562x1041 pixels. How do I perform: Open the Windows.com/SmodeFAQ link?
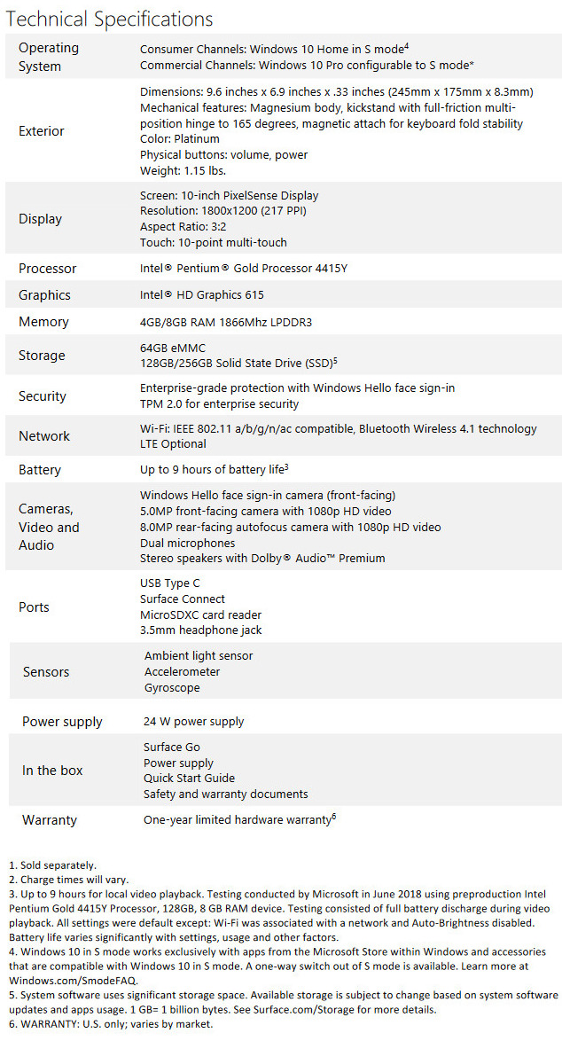[x=69, y=980]
